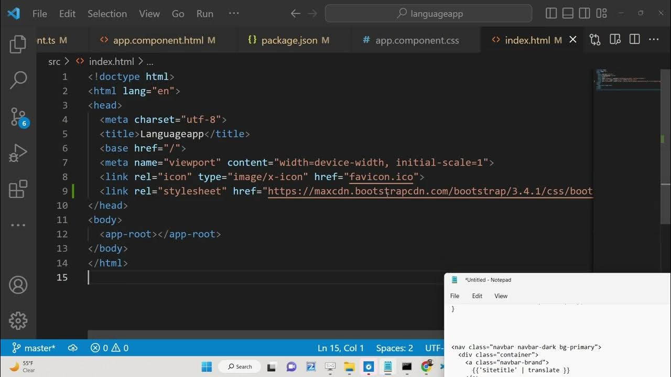671x377 pixels.
Task: Click the languageapp command center search box
Action: click(428, 14)
